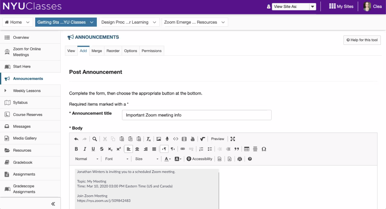This screenshot has height=209, width=386.
Task: Paste from clipboard in editor toolbar
Action: (x=122, y=139)
